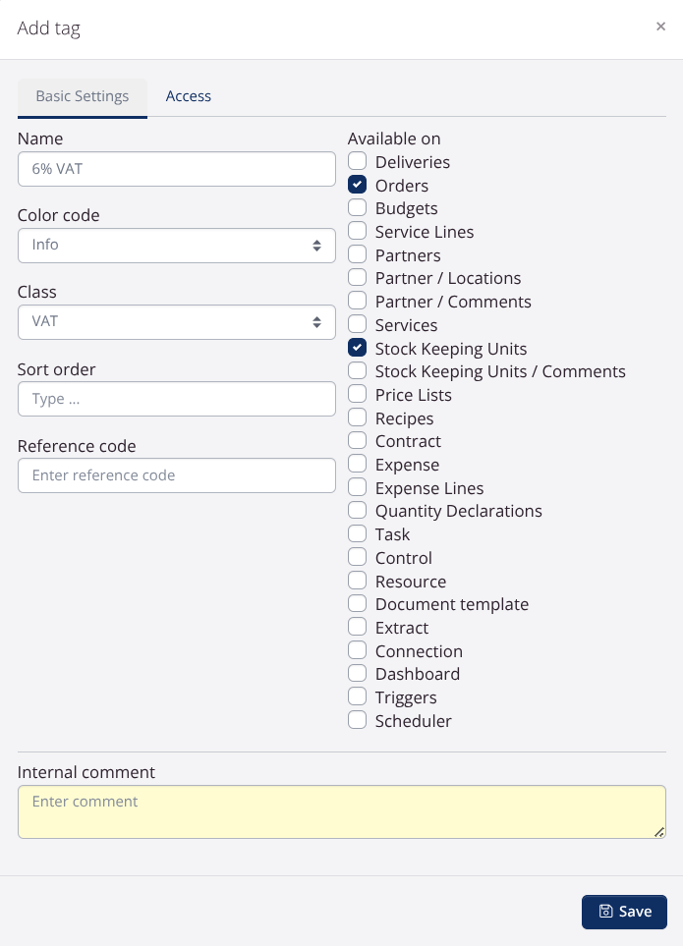The width and height of the screenshot is (683, 946).
Task: Open the Color code dropdown
Action: 177,246
